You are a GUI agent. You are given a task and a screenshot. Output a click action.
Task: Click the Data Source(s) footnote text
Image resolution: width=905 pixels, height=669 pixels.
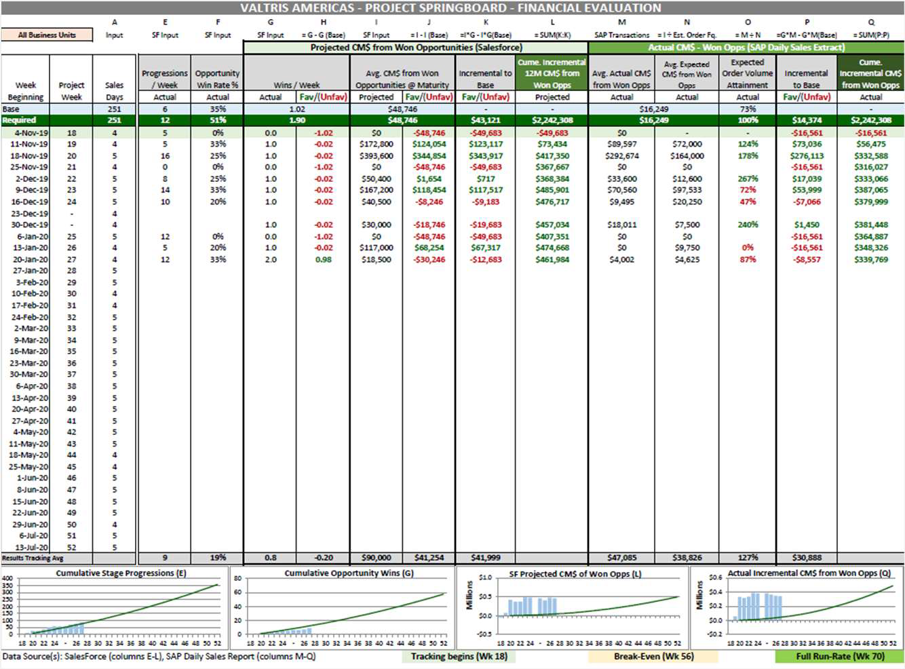click(x=159, y=656)
